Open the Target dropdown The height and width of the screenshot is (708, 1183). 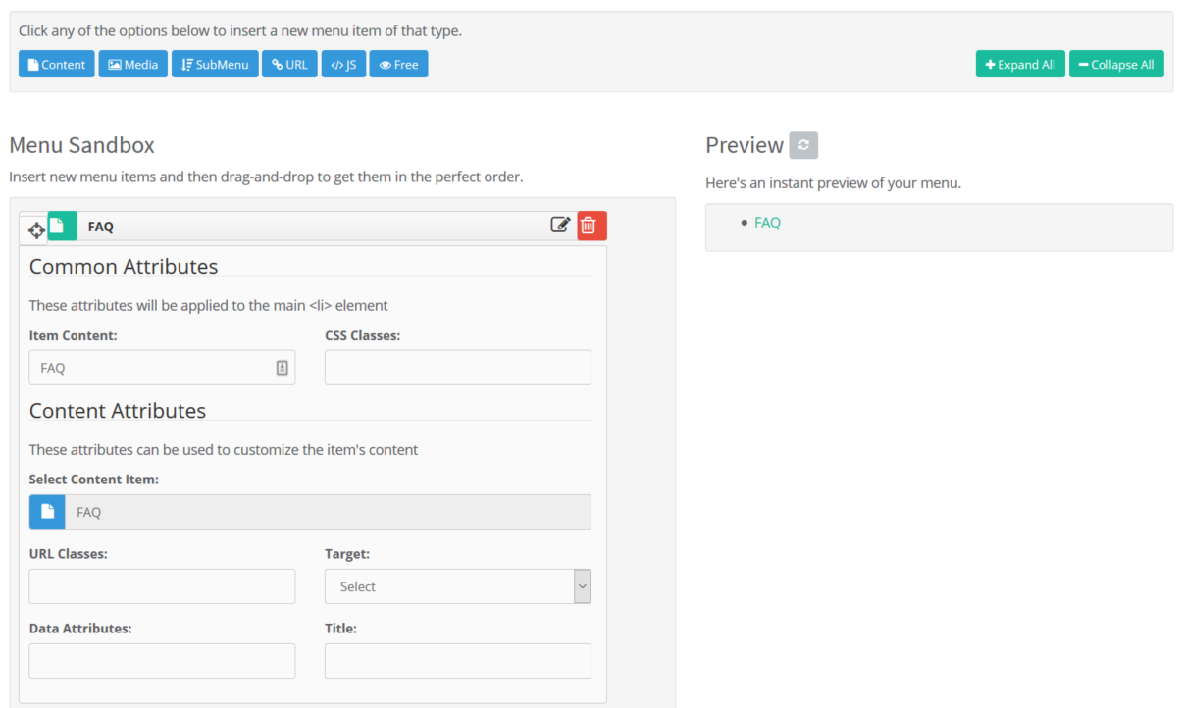(x=457, y=586)
